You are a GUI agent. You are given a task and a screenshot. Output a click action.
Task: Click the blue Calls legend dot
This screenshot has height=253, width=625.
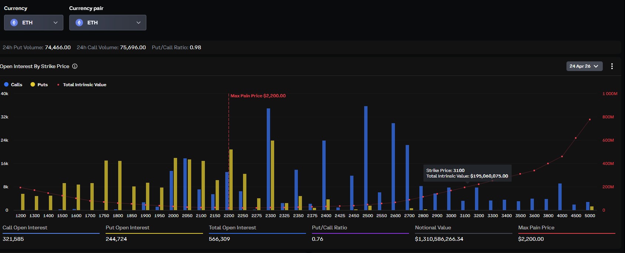[x=6, y=84]
